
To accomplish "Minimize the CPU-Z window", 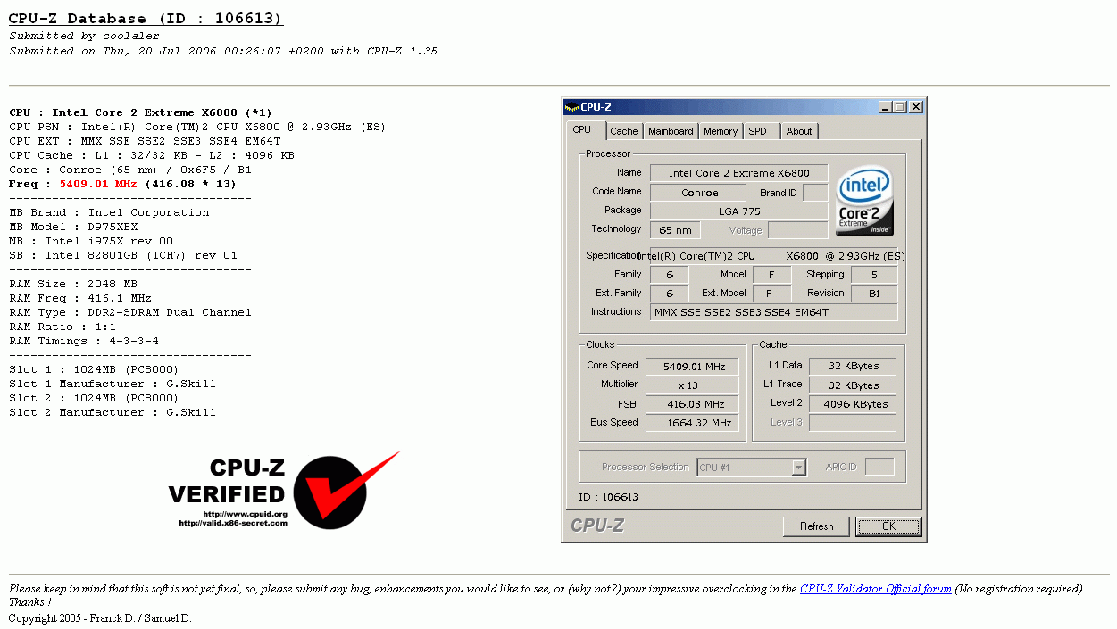I will tap(885, 107).
